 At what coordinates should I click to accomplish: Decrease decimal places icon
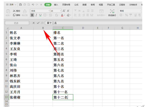tap(139, 15)
